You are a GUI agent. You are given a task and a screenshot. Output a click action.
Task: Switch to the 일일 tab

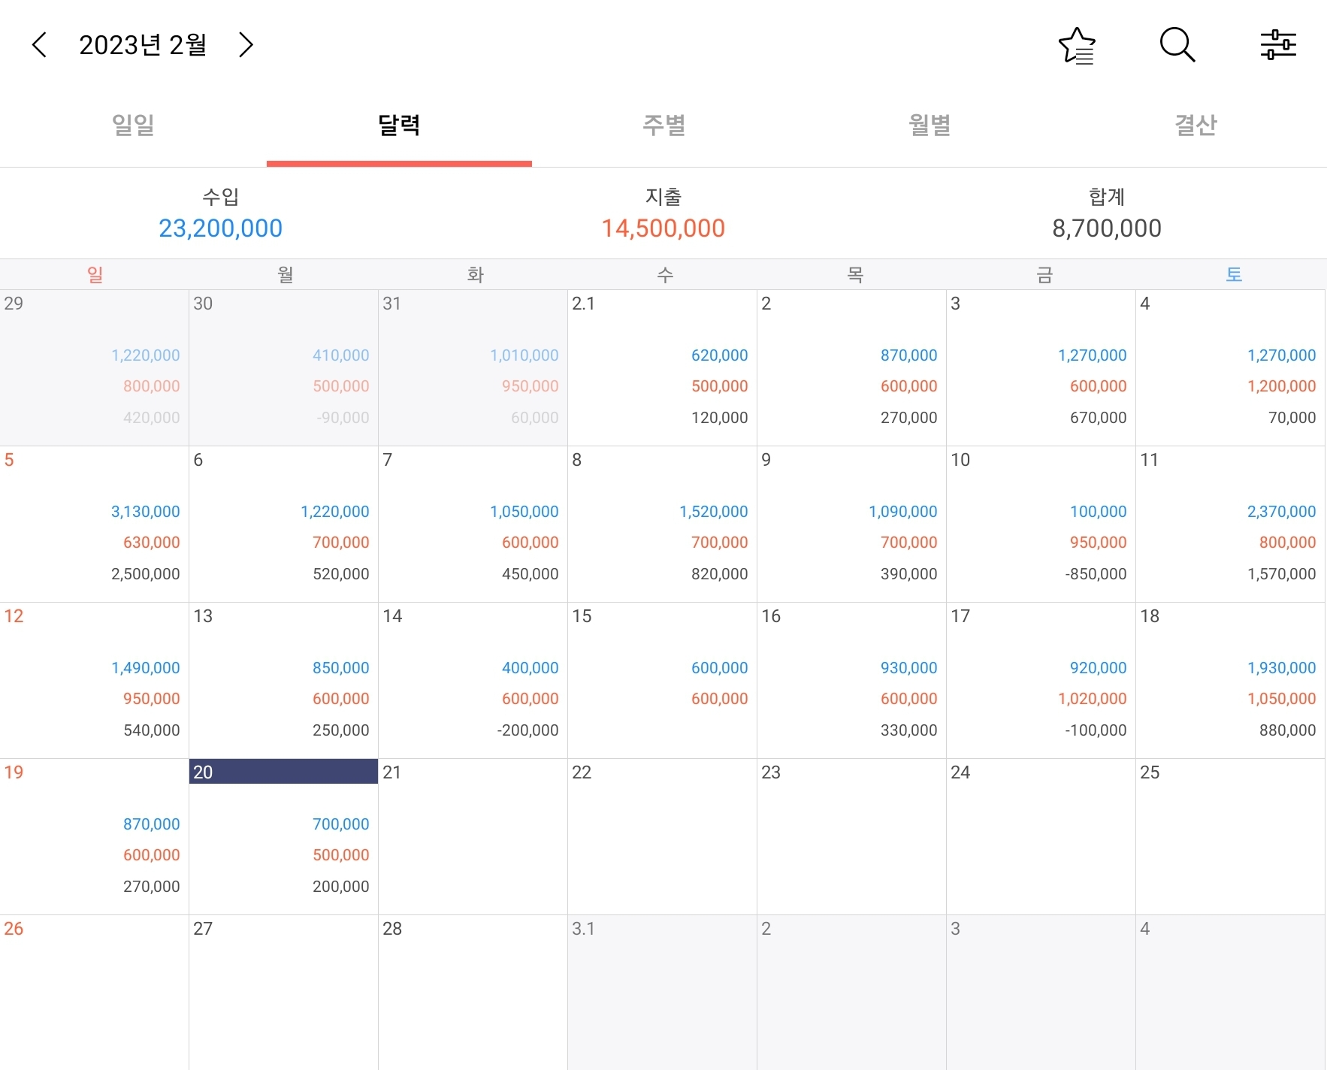(x=133, y=125)
